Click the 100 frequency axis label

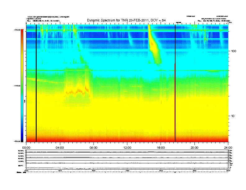click(x=234, y=51)
